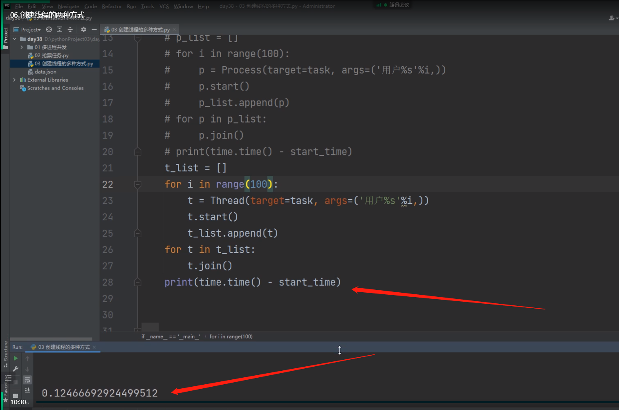Toggle fold marker at line 25
619x410 pixels.
(x=138, y=233)
